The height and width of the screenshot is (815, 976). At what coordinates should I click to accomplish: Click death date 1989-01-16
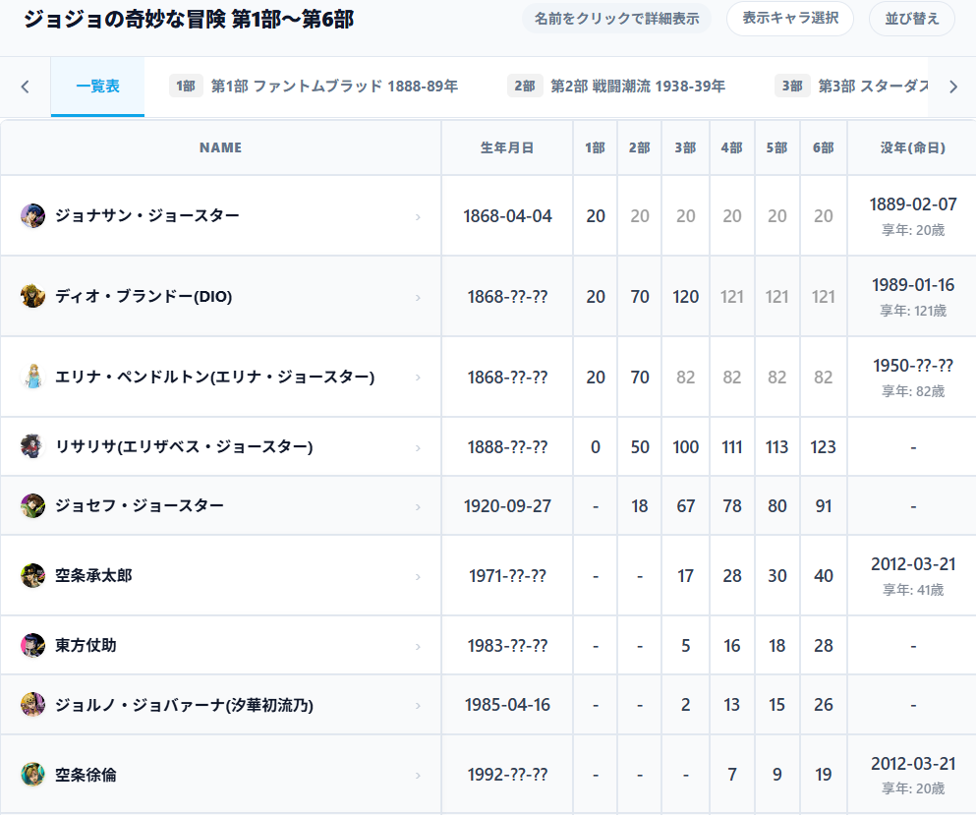coord(913,285)
